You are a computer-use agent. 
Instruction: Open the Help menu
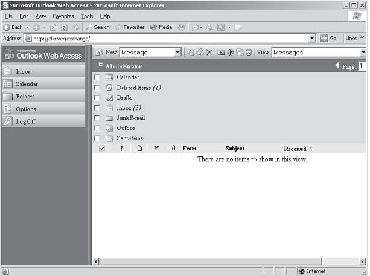[105, 16]
